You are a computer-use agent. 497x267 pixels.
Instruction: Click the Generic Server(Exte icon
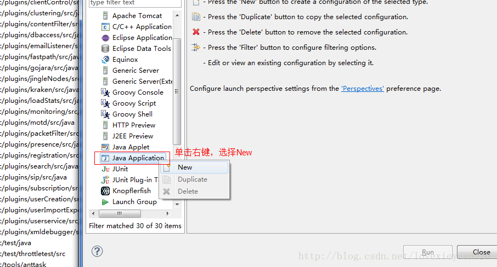pyautogui.click(x=105, y=82)
